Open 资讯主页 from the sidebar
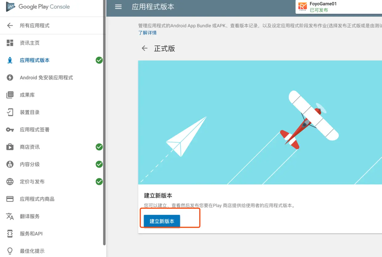The image size is (382, 257). tap(10, 43)
